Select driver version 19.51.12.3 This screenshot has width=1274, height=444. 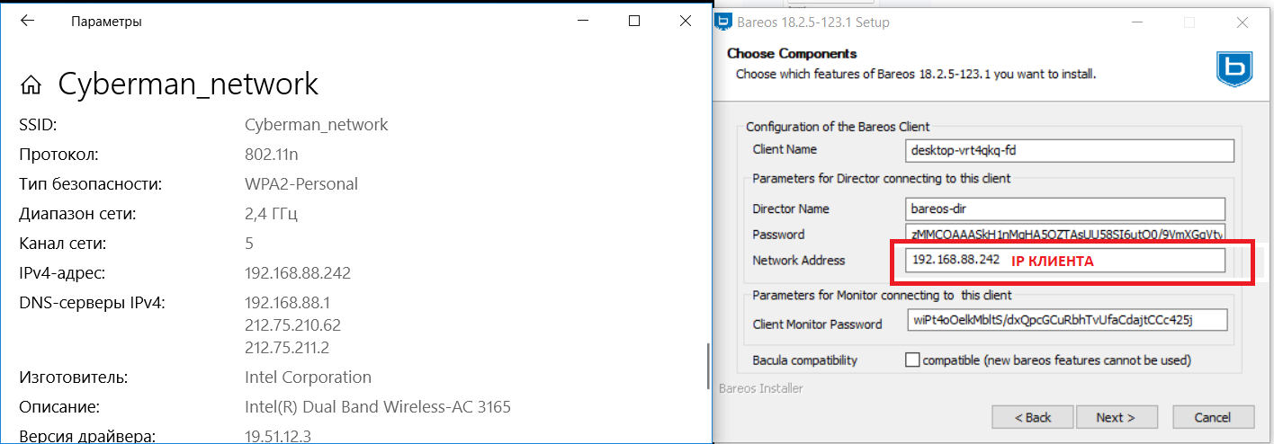click(x=278, y=437)
